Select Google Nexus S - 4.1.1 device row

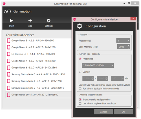[x=39, y=40]
